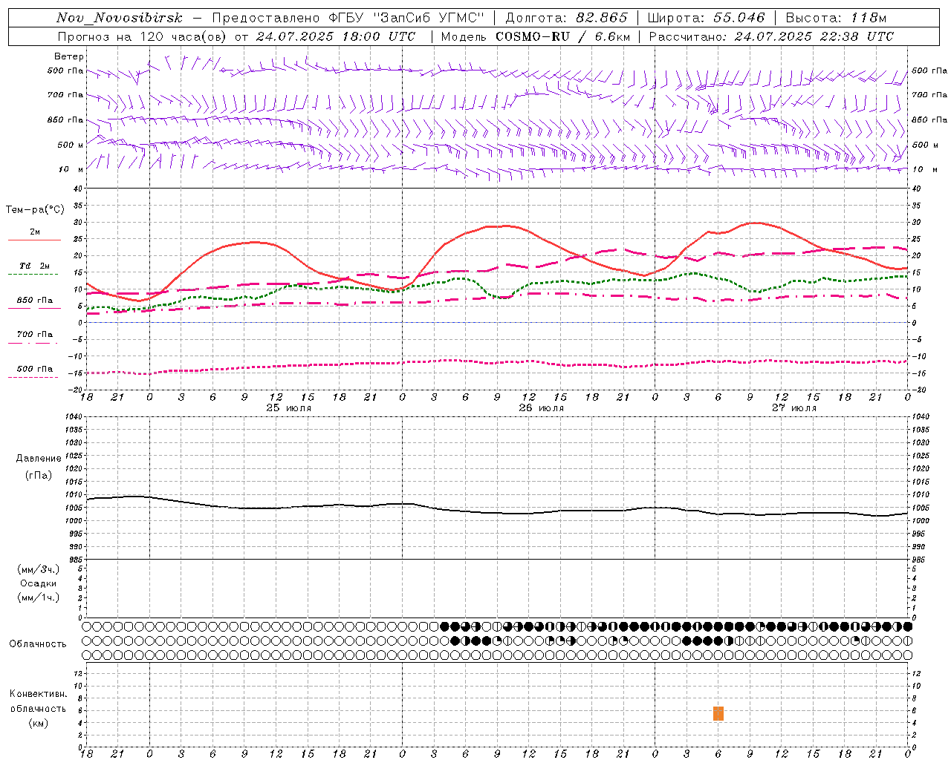Click the 27 июля date label
The image size is (951, 760).
[x=794, y=408]
